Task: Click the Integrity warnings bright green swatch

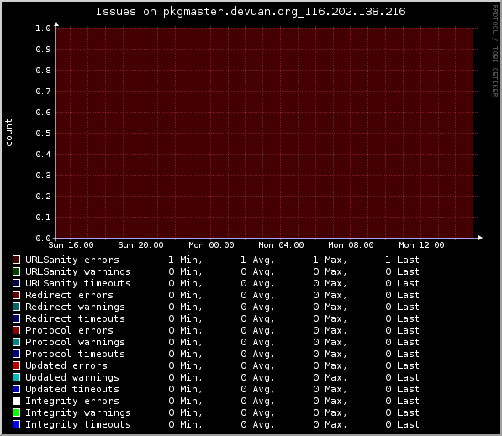Action: [x=16, y=412]
